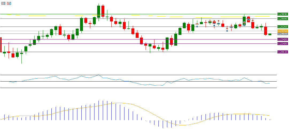Select the gray 1.24688 current price label
289x136 pixels.
(x=283, y=34)
